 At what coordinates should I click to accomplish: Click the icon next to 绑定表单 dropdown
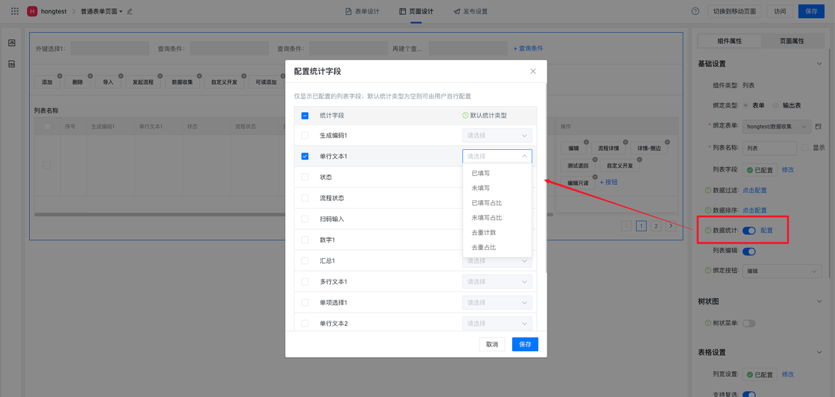tap(818, 126)
